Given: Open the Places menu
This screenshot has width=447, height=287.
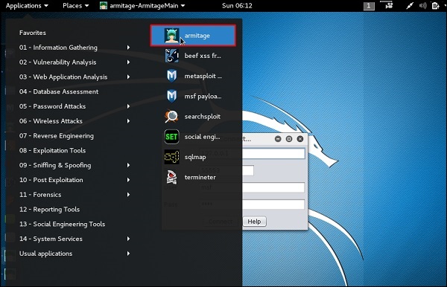Looking at the screenshot, I should 75,5.
